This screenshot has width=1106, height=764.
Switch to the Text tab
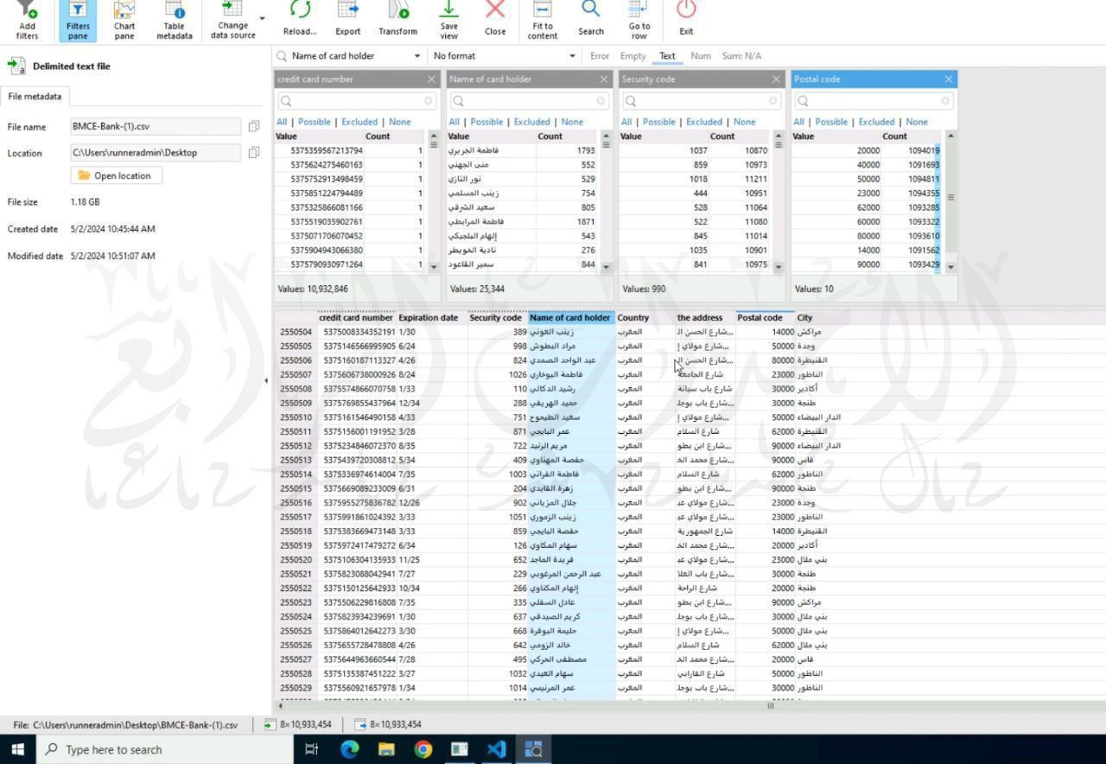667,56
